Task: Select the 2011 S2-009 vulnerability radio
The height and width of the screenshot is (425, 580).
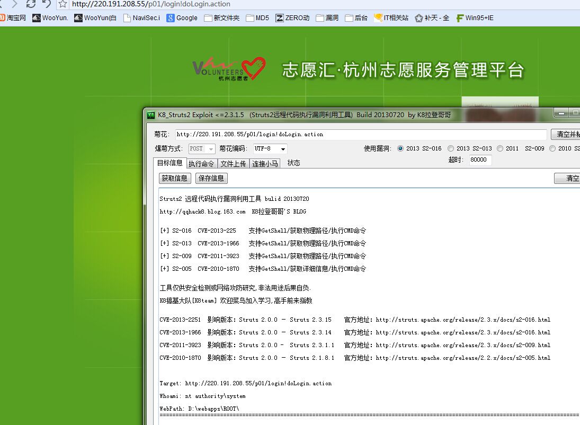Action: (x=499, y=148)
